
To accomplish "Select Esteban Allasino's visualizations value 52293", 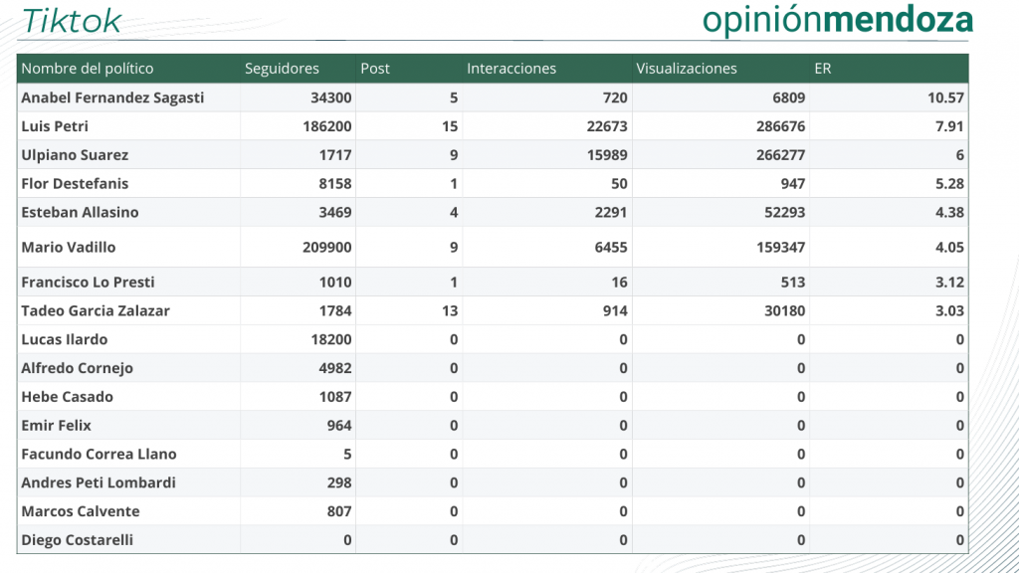I will [x=784, y=212].
